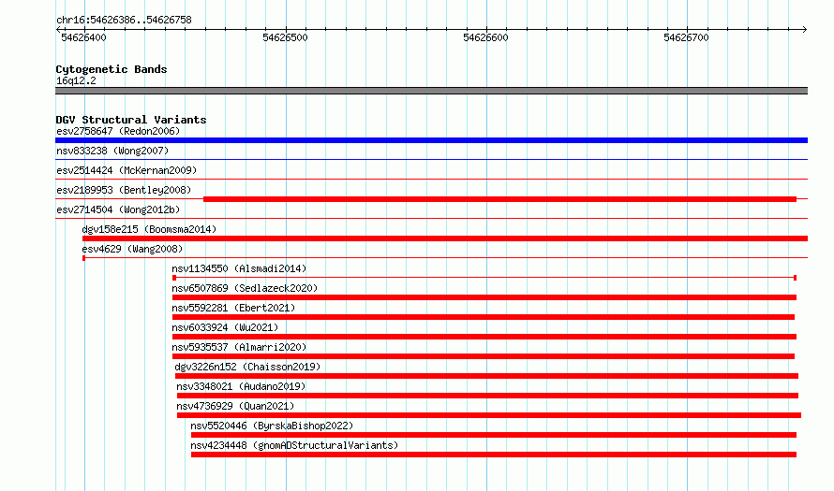The height and width of the screenshot is (491, 834).
Task: Open the nsv6507869 (Sedlazeck2020) label
Action: click(x=245, y=288)
